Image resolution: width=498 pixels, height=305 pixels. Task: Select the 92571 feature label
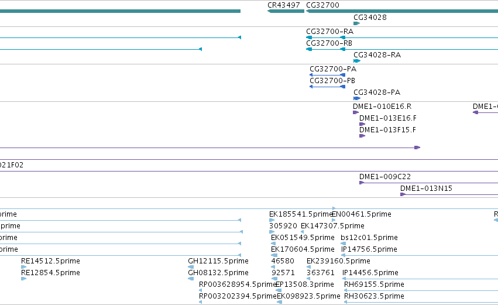click(x=283, y=273)
